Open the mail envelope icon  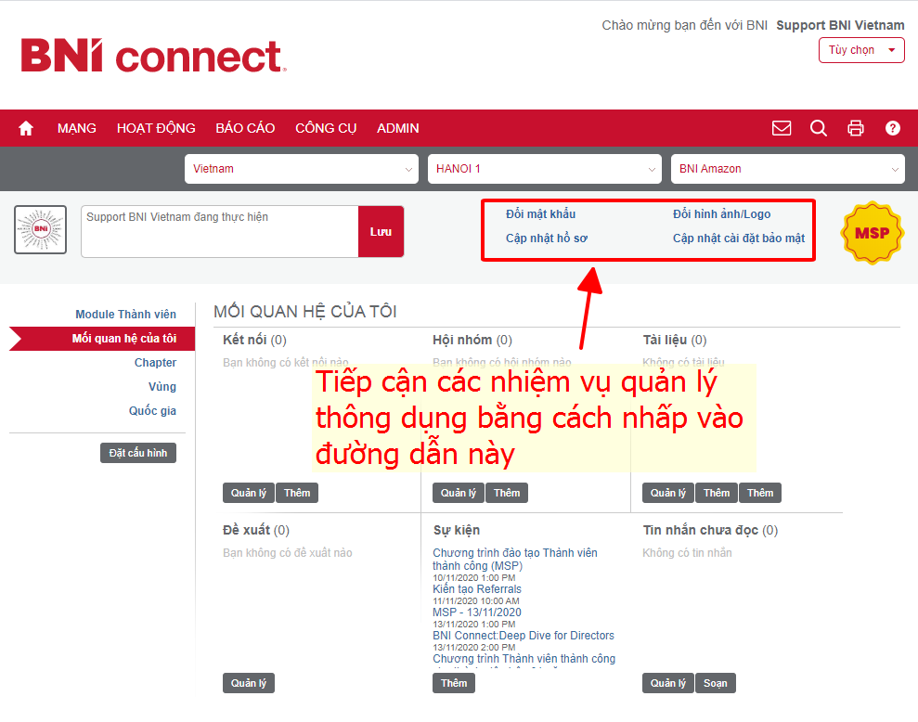pos(782,128)
